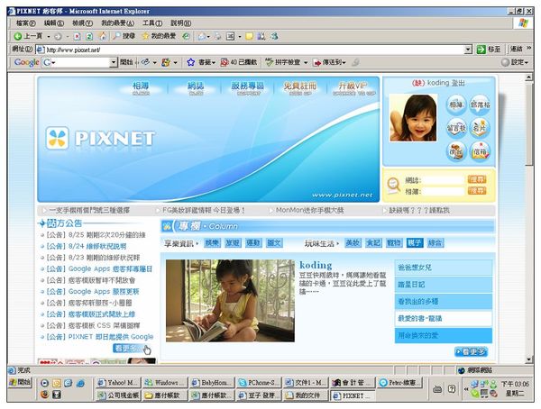Click into the 相簿 search input field

pos(443,191)
